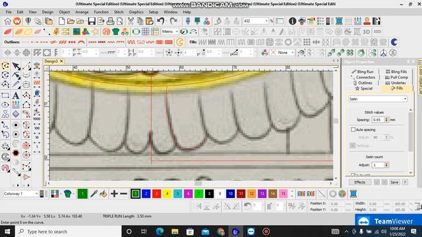This screenshot has width=422, height=237.
Task: Select red color swatch 3
Action: coord(157,194)
